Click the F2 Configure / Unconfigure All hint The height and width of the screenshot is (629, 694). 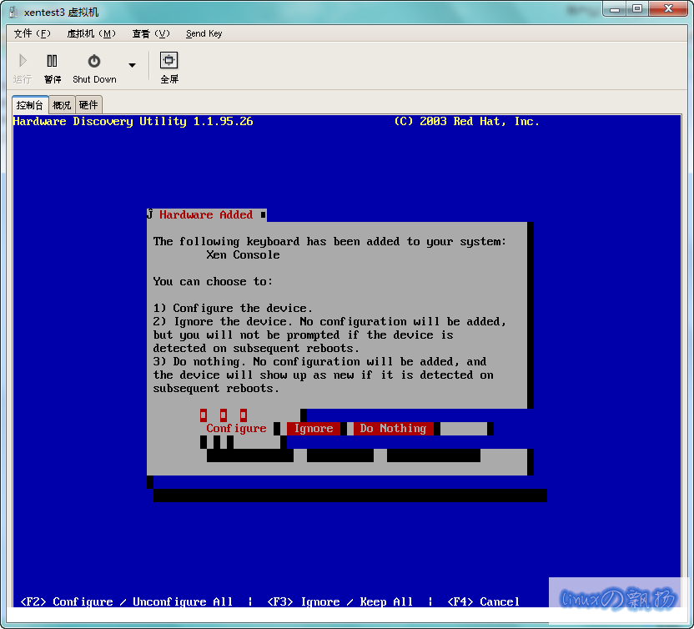coord(126,601)
